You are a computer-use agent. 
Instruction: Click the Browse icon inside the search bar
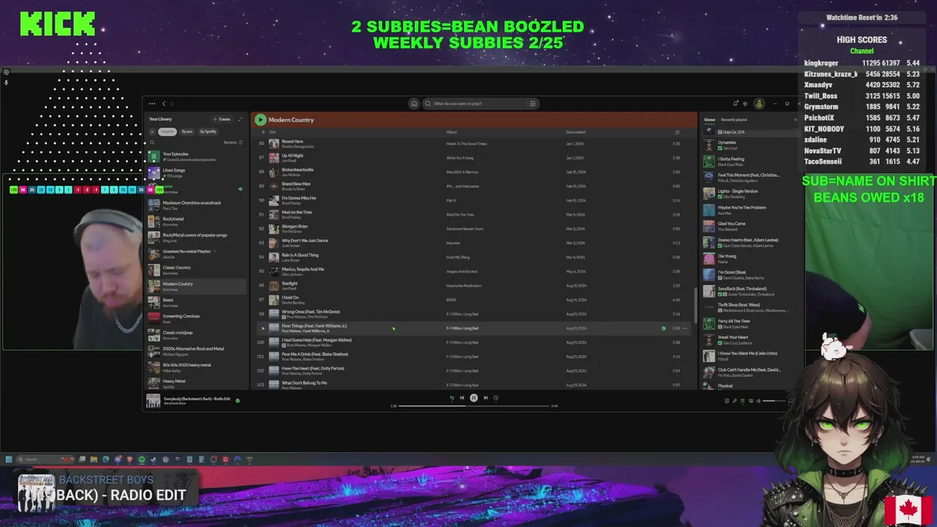coord(532,103)
